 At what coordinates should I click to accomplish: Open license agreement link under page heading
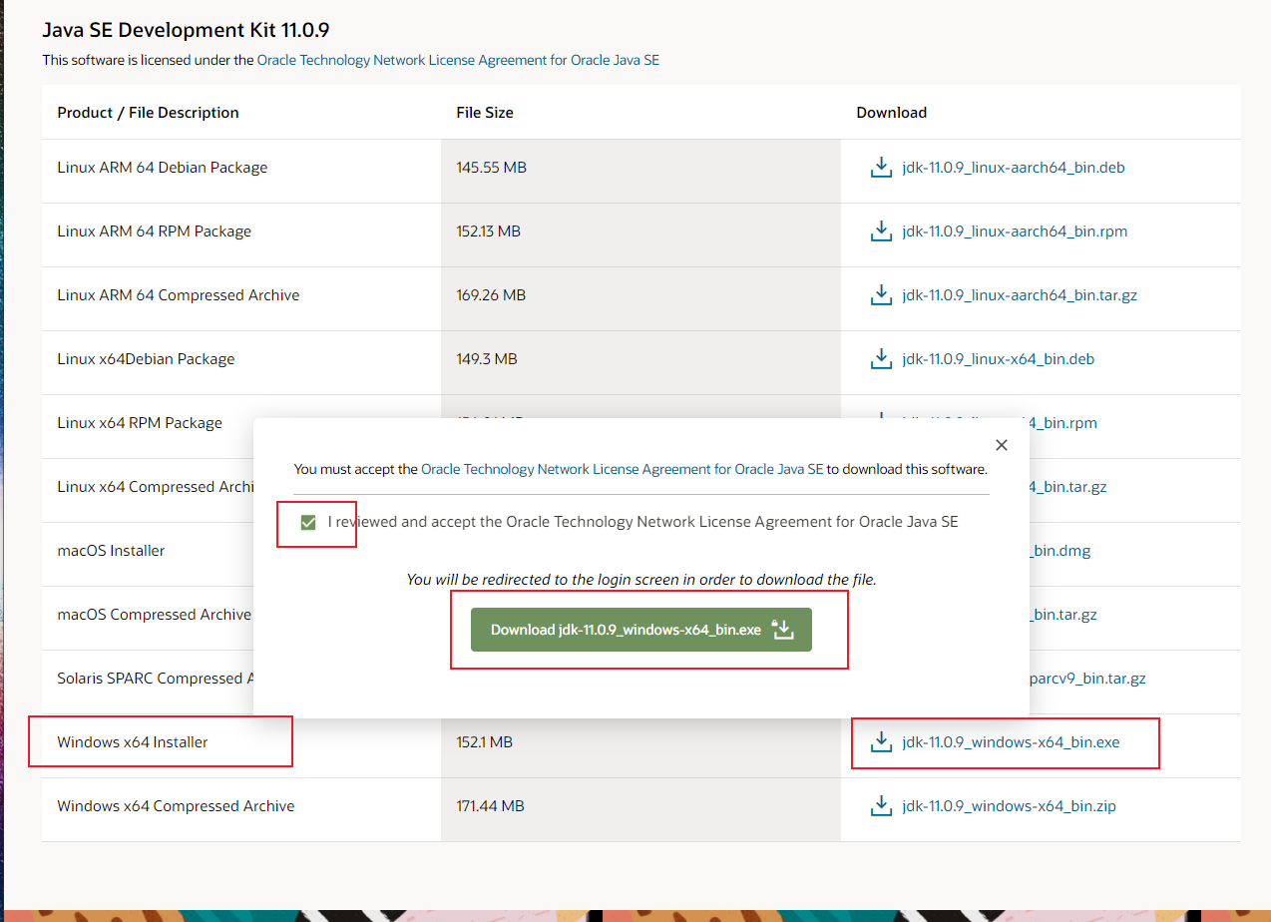(x=458, y=60)
